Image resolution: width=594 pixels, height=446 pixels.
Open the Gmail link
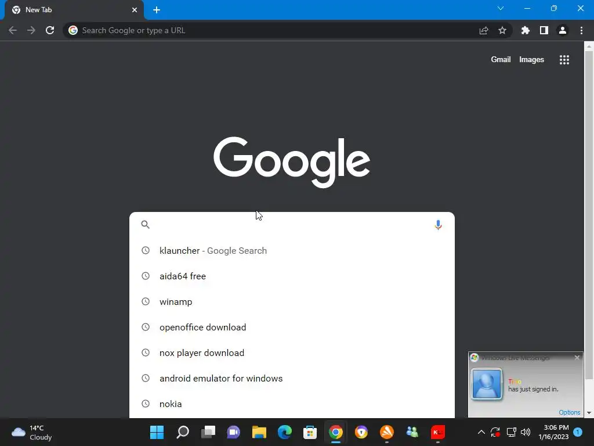[501, 60]
